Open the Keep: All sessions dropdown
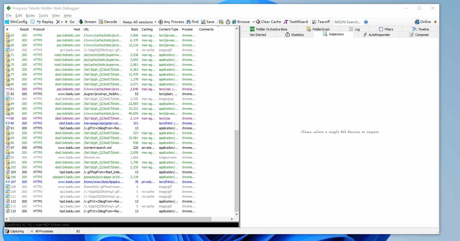This screenshot has width=460, height=241. click(140, 22)
